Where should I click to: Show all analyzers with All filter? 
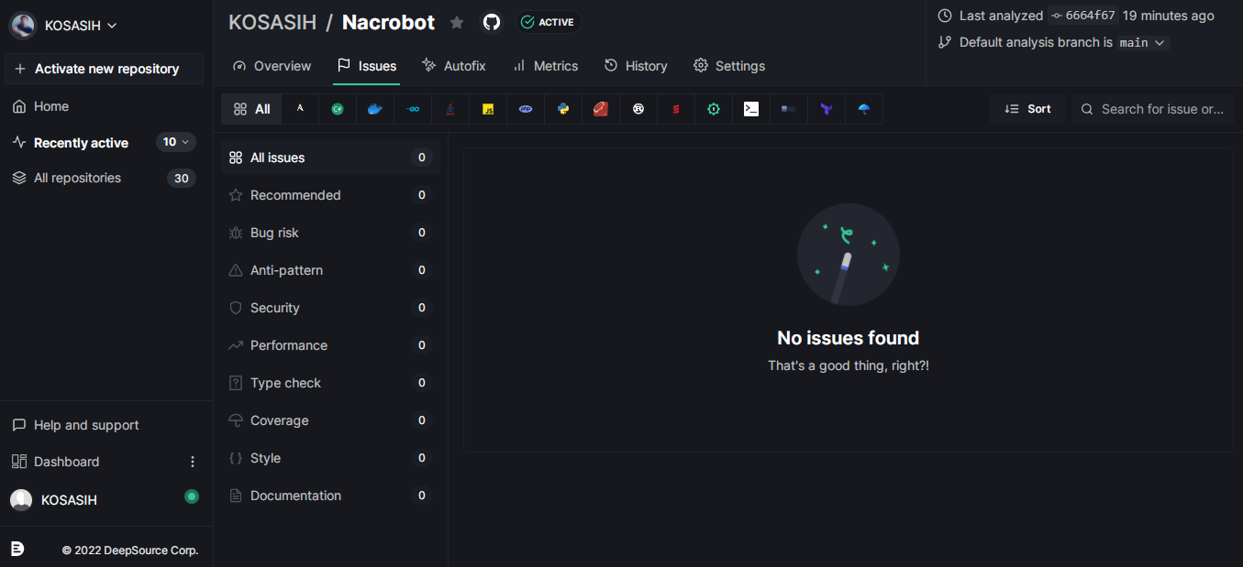(251, 109)
